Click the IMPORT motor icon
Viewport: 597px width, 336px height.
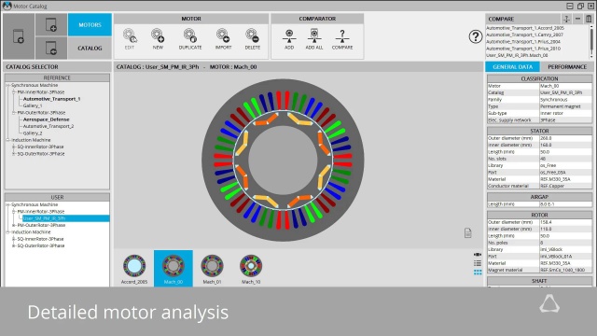coord(223,39)
